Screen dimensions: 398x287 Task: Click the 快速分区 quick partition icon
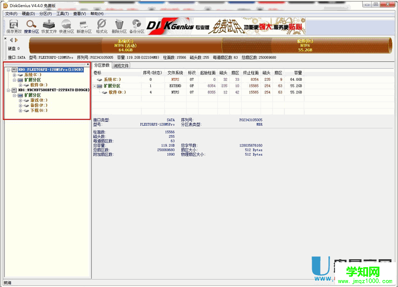[66, 26]
